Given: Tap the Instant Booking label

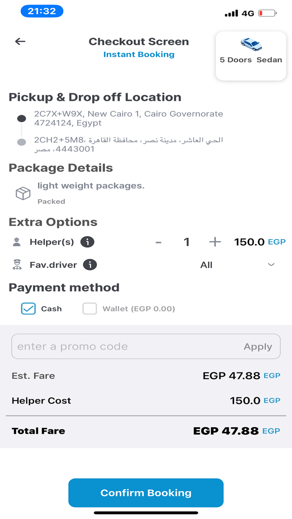Looking at the screenshot, I should click(139, 54).
